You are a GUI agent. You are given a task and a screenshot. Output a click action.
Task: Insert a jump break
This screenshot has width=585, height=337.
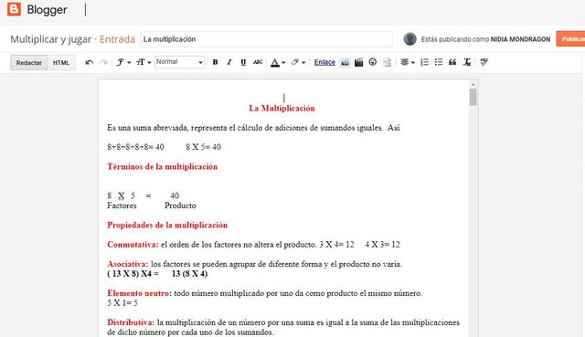pyautogui.click(x=387, y=62)
